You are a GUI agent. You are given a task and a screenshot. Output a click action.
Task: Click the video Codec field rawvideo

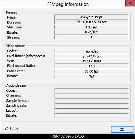point(92,51)
